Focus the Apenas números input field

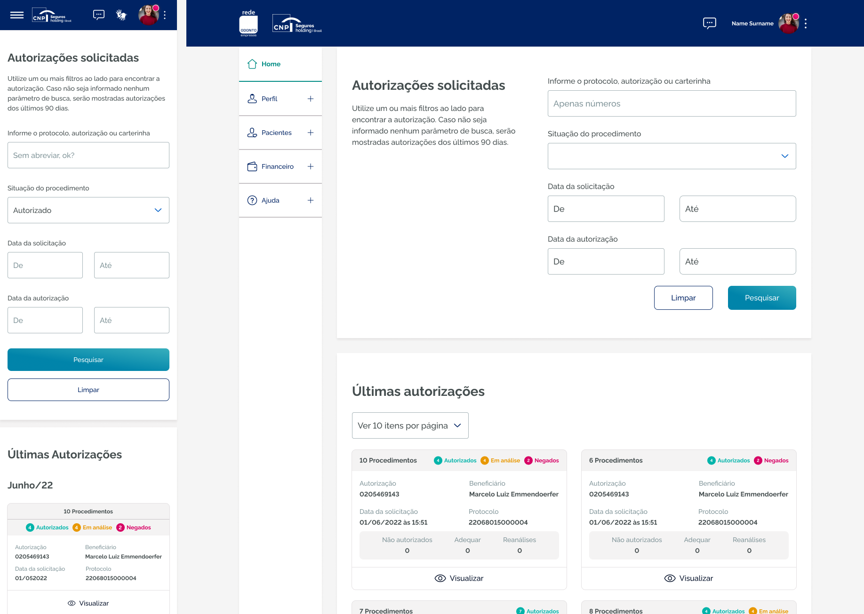click(x=672, y=103)
